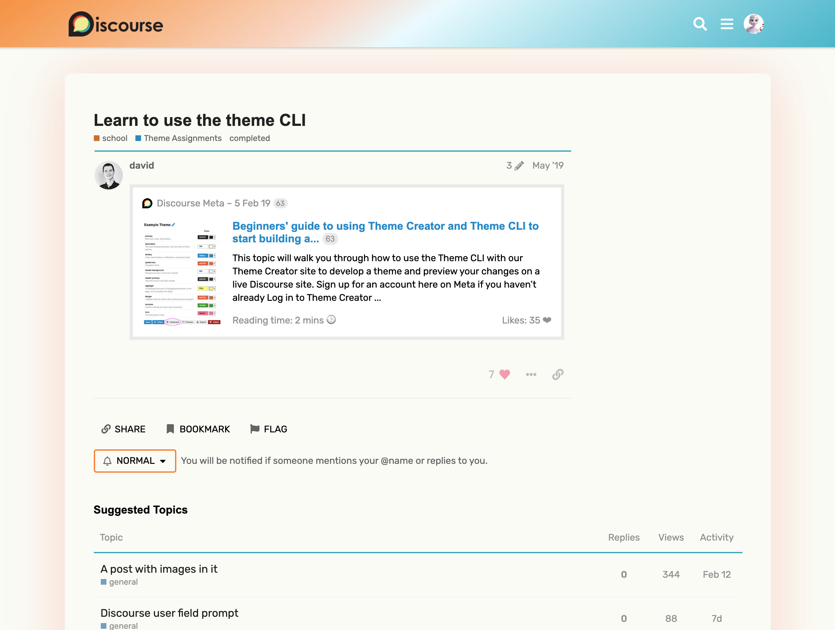Sort by Activity column header
Screen dimensions: 835x630
point(716,537)
